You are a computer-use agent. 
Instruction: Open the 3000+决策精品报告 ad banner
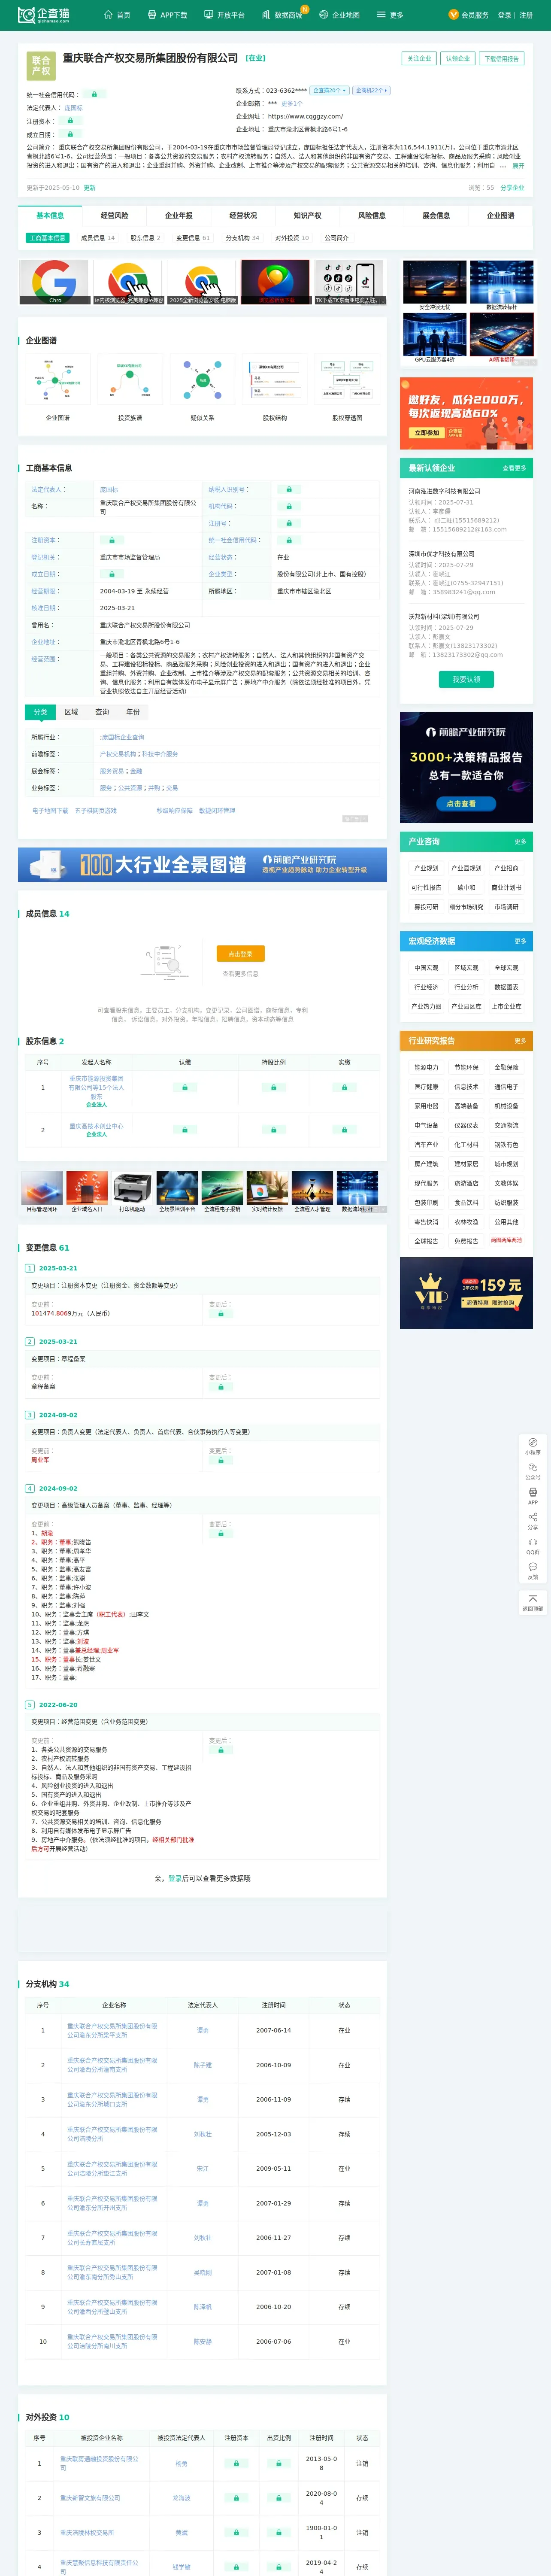click(466, 767)
